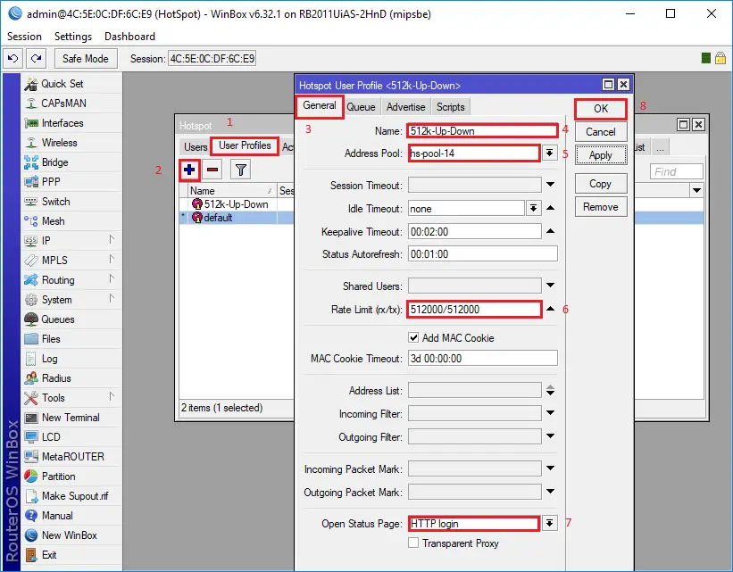Click the MAC Cookie Timeout field
The height and width of the screenshot is (572, 733).
[x=483, y=359]
